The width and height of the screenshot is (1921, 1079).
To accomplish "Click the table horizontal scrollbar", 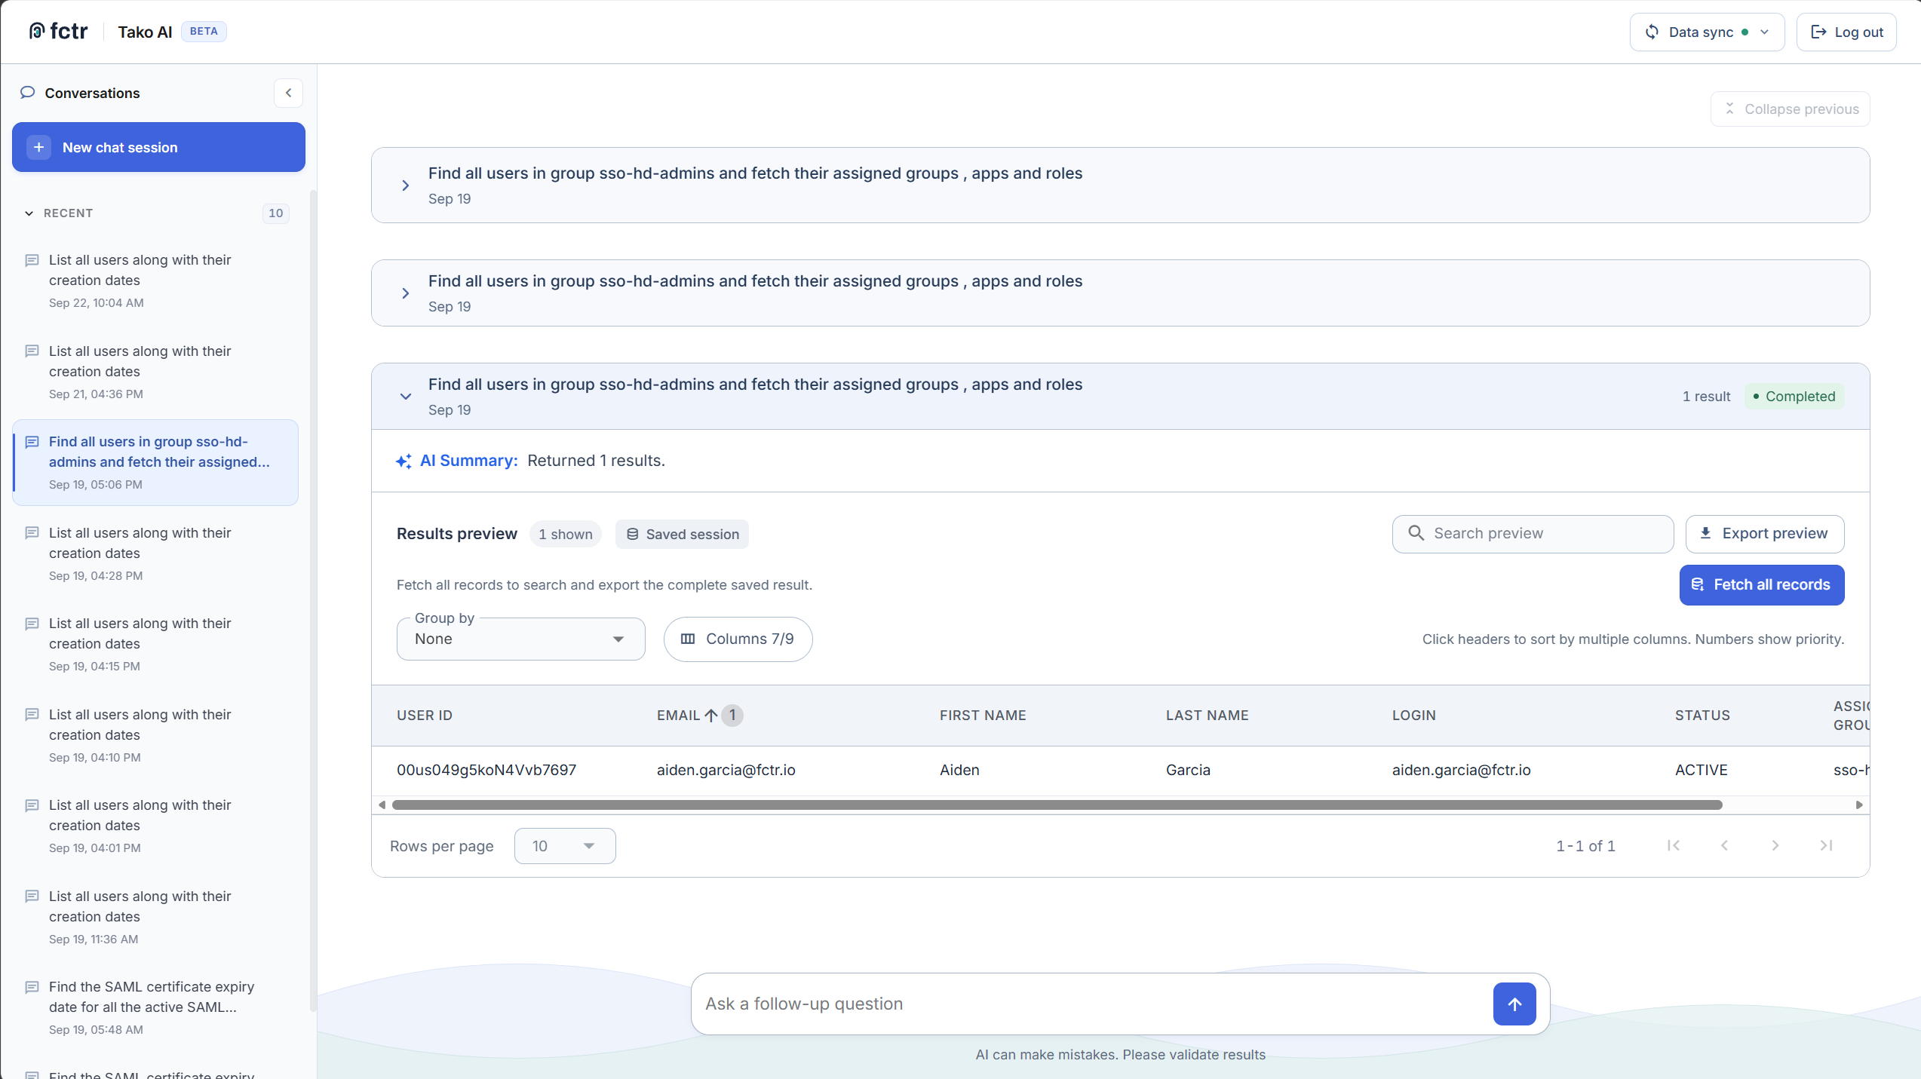I will coord(1057,805).
